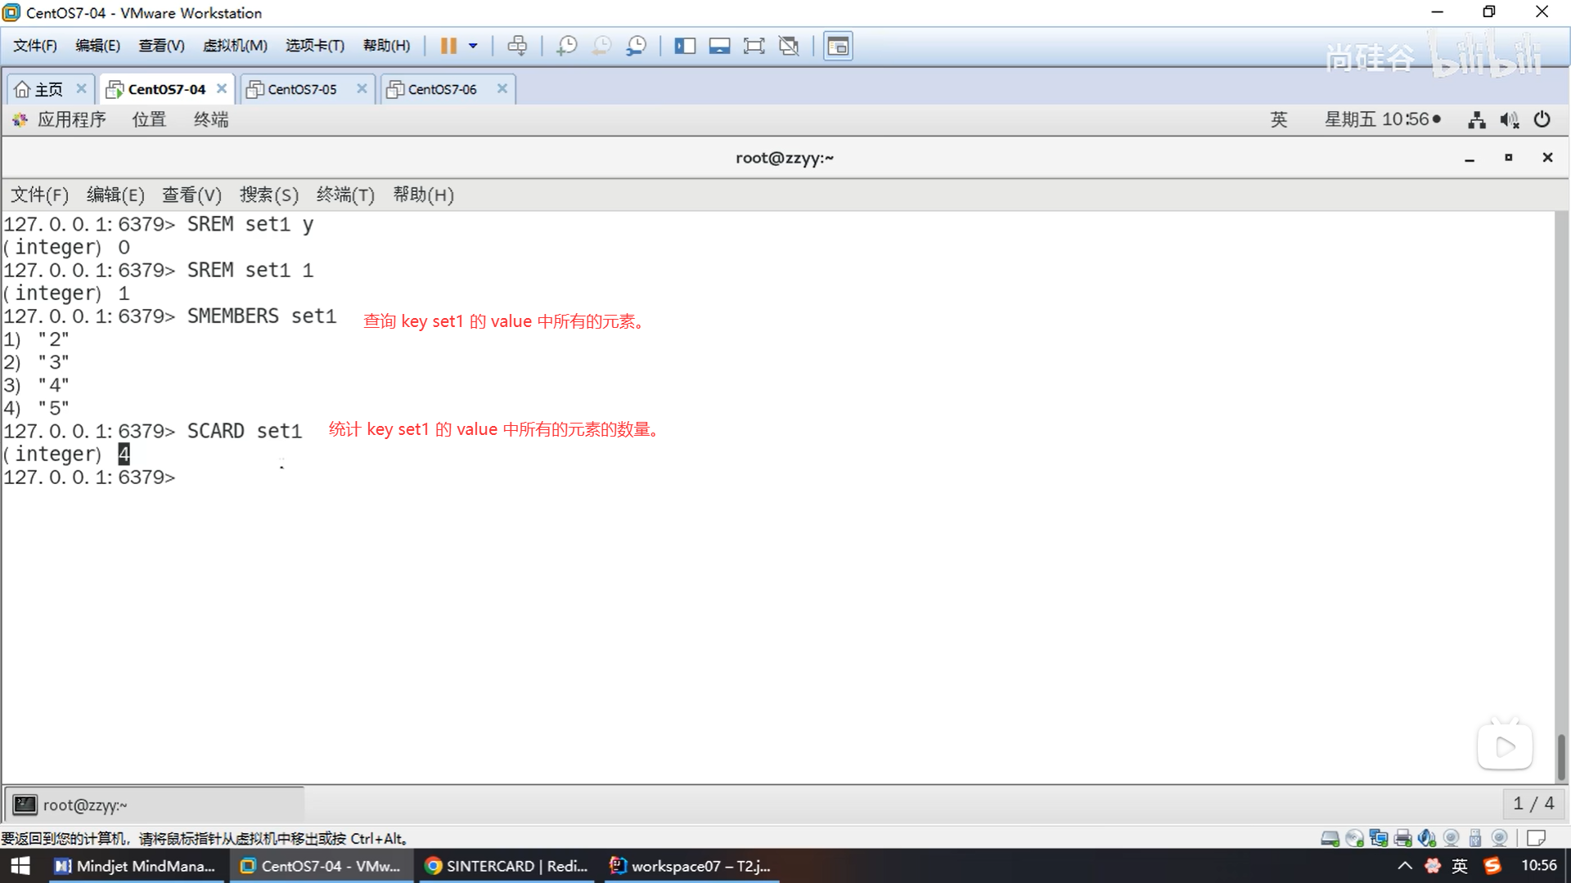The image size is (1571, 883).
Task: Take a snapshot of this virtual machine
Action: coord(566,46)
